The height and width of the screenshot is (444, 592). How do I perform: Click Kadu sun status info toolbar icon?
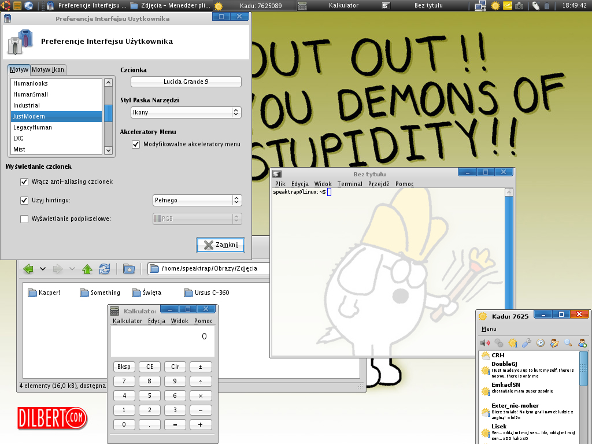(x=513, y=343)
